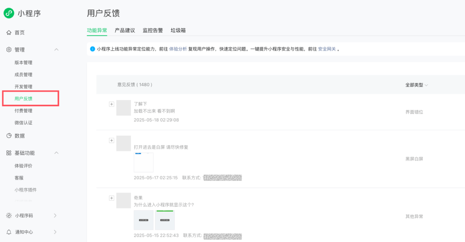Click the 界面错位 type label
The image size is (465, 242).
click(414, 112)
